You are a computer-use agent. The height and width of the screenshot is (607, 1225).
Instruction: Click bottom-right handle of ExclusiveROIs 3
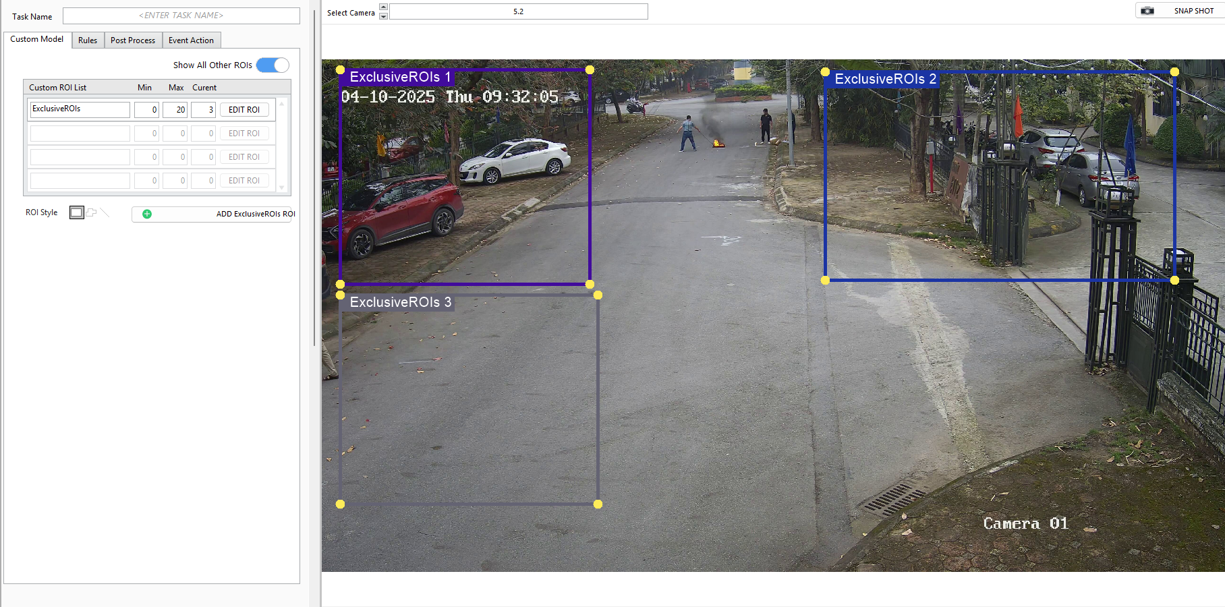[598, 504]
